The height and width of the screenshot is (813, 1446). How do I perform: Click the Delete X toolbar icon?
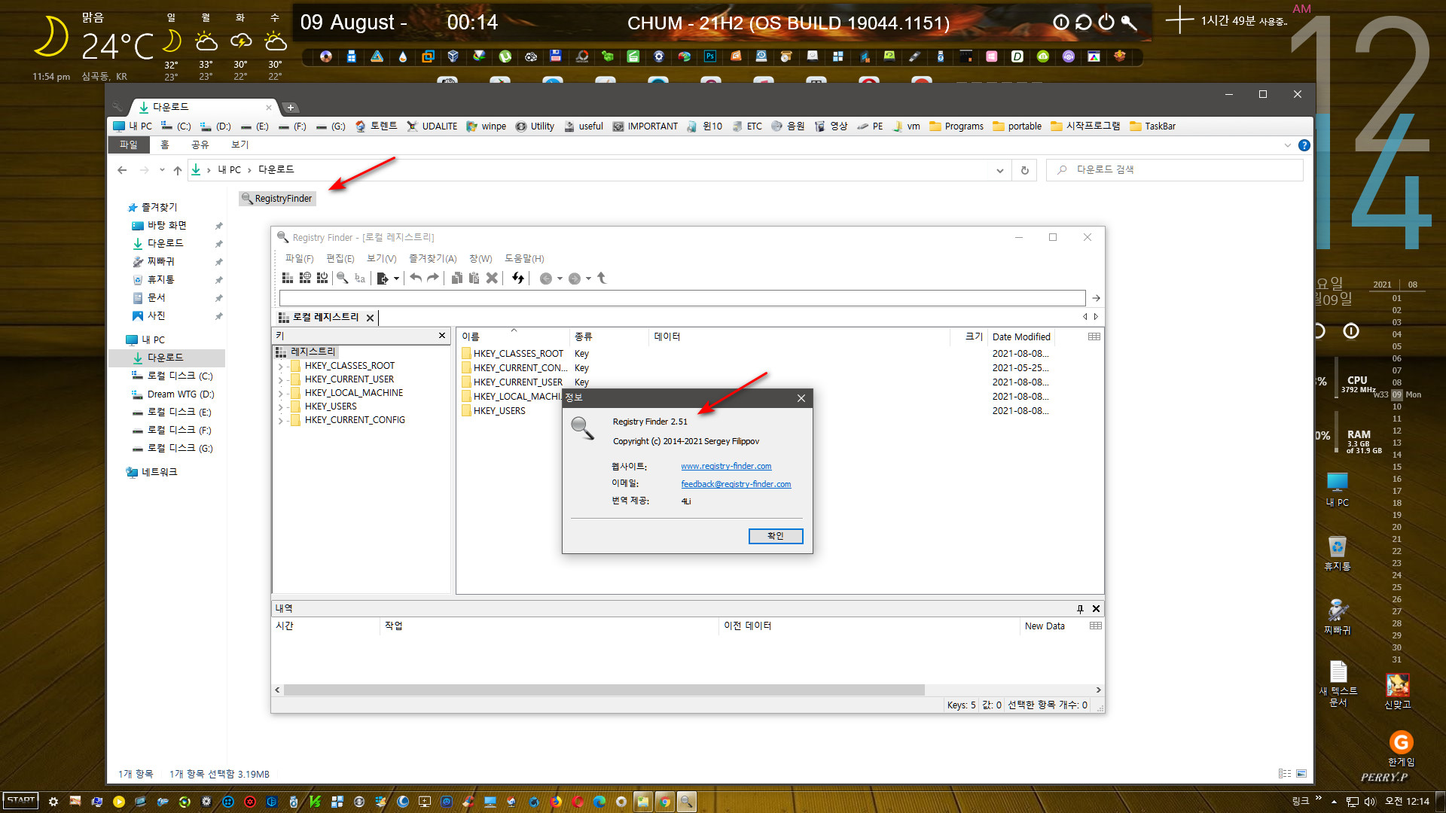click(x=492, y=279)
